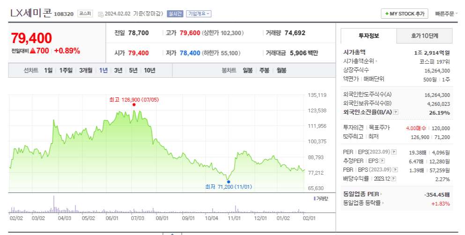This screenshot has width=465, height=235.
Task: Click the calendar icon before the 2024.02.02 date
Action: tap(101, 14)
